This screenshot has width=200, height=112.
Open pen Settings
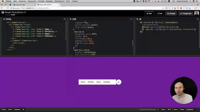coord(171,13)
